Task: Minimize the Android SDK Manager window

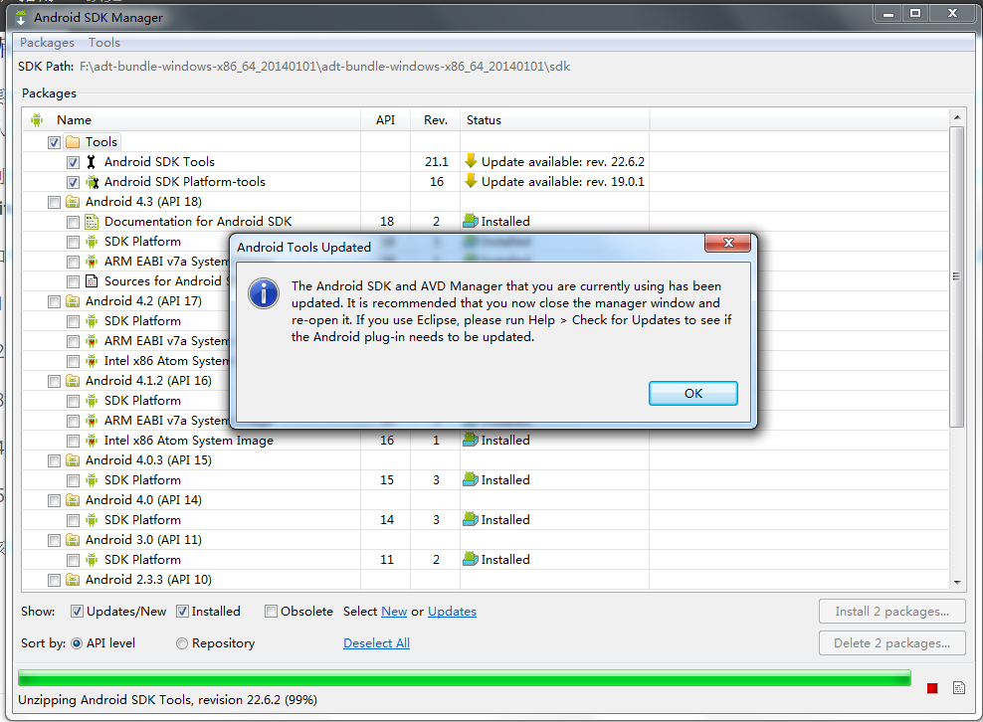Action: (x=888, y=14)
